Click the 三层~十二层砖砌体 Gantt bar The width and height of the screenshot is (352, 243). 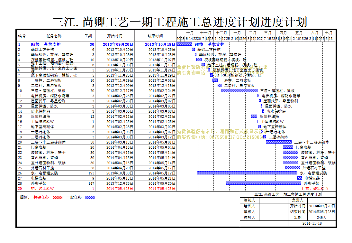point(279,142)
